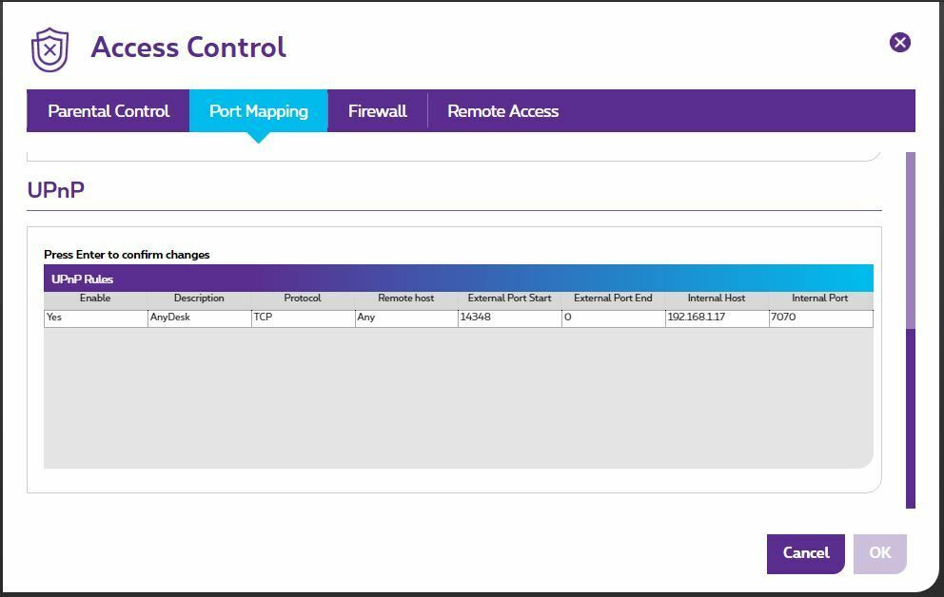Select Internal Host 192.168.1.17 cell
The width and height of the screenshot is (944, 597).
717,318
